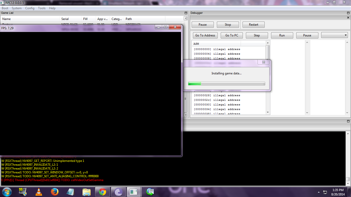351x197 pixels.
Task: Click the Notepad icon in taskbar
Action: tap(70, 192)
